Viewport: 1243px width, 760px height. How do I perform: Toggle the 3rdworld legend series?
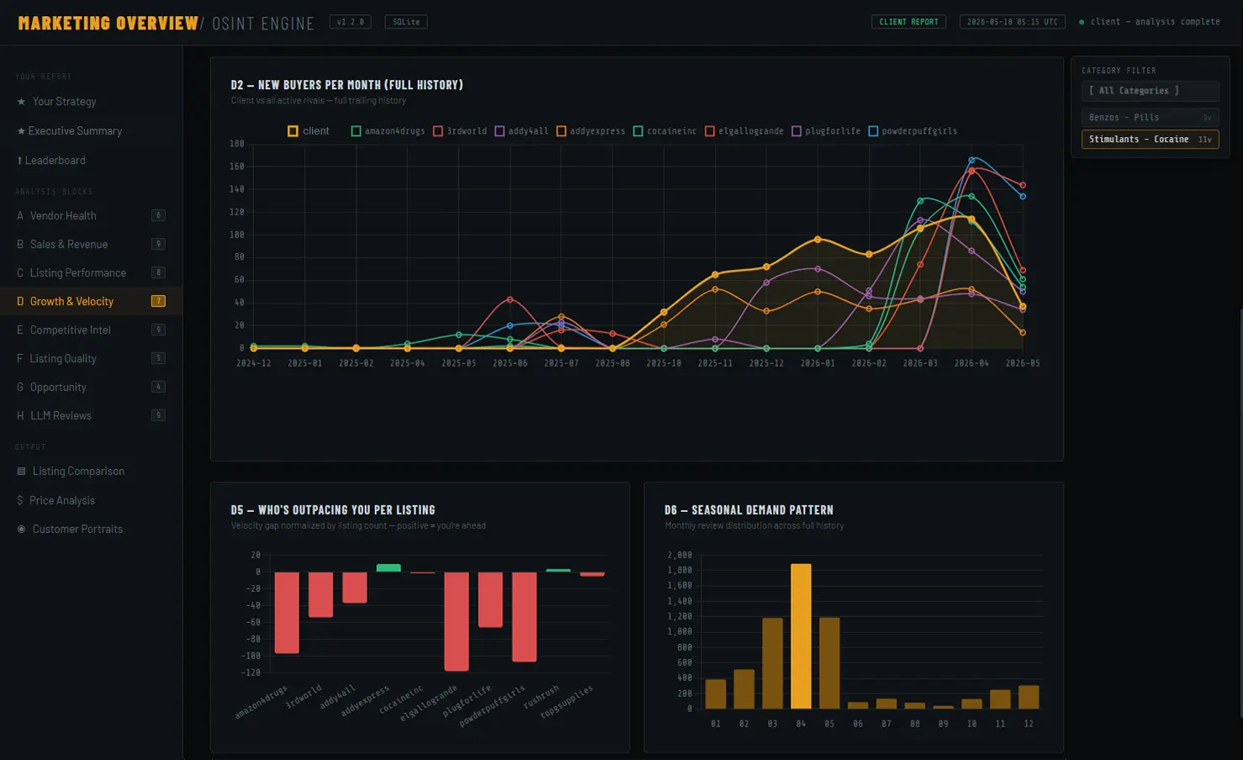pyautogui.click(x=460, y=131)
